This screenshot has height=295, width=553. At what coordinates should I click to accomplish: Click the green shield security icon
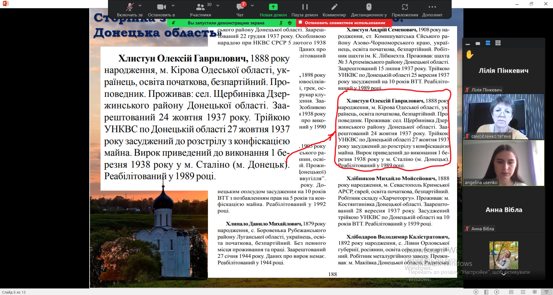[x=290, y=23]
